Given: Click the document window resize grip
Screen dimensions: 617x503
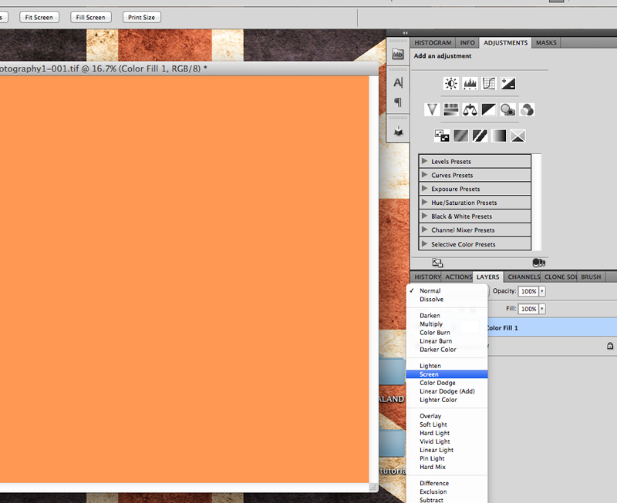Looking at the screenshot, I should pos(373,488).
